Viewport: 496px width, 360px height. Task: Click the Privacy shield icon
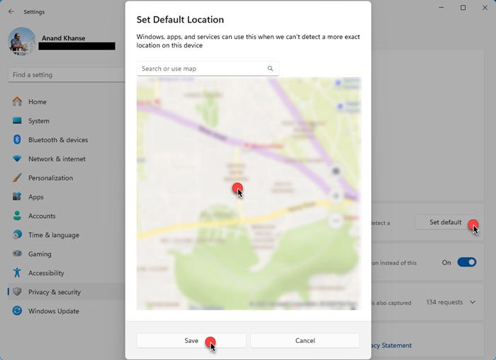point(17,292)
